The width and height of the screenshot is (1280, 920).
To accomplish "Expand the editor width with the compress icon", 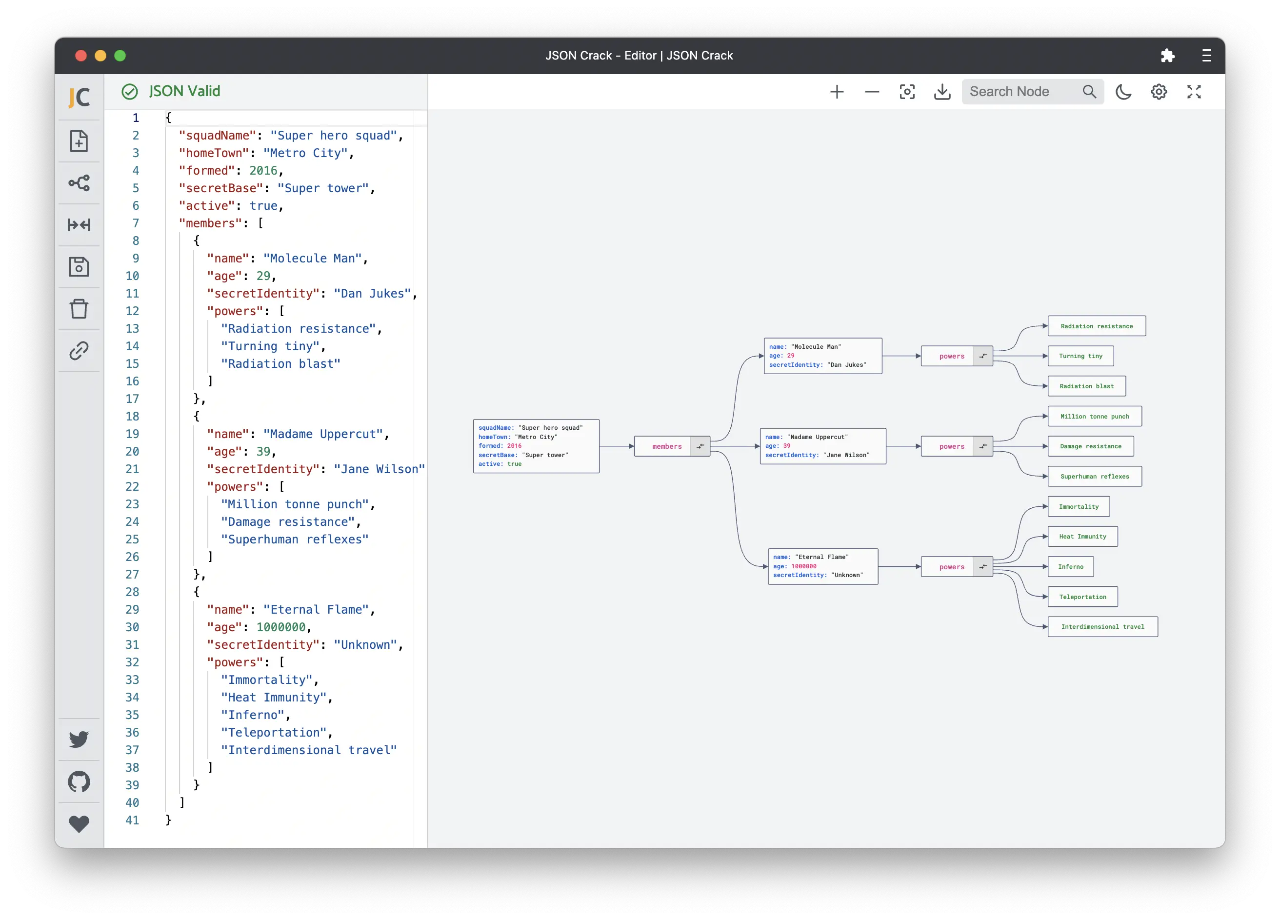I will (x=79, y=225).
